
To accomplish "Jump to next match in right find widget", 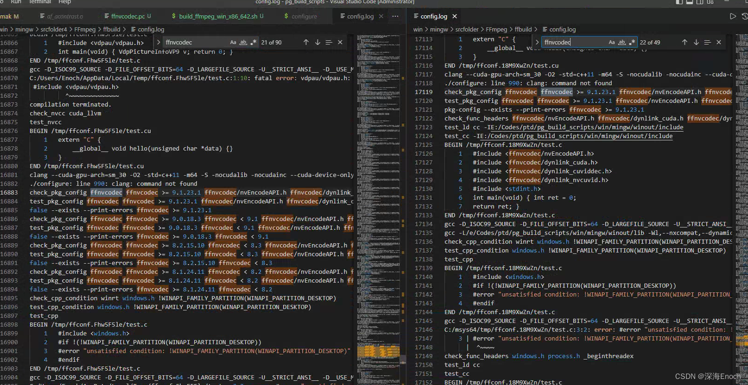I will (696, 42).
